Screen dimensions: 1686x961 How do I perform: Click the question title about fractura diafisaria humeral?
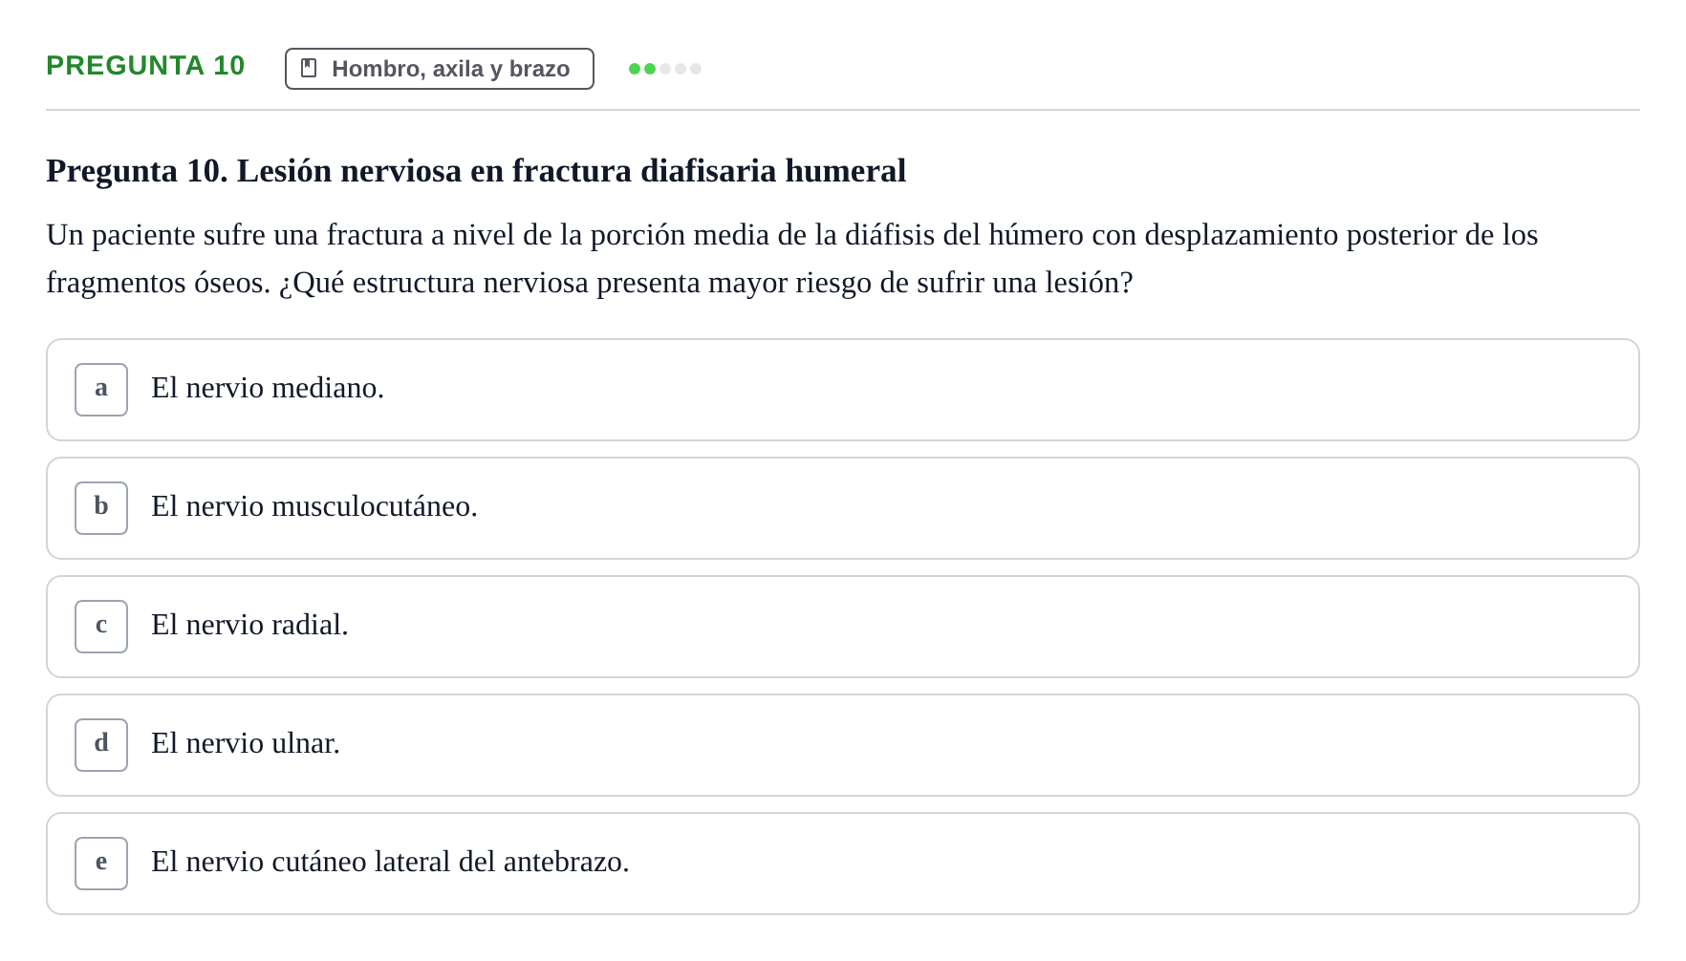pos(476,171)
